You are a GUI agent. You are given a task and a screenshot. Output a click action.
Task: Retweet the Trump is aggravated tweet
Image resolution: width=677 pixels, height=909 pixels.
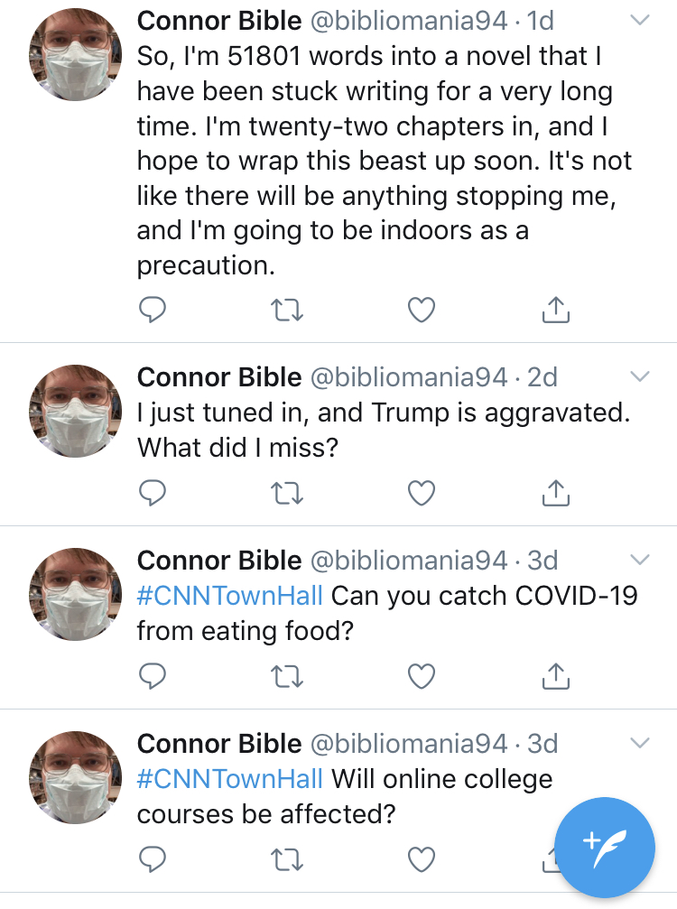pyautogui.click(x=287, y=494)
